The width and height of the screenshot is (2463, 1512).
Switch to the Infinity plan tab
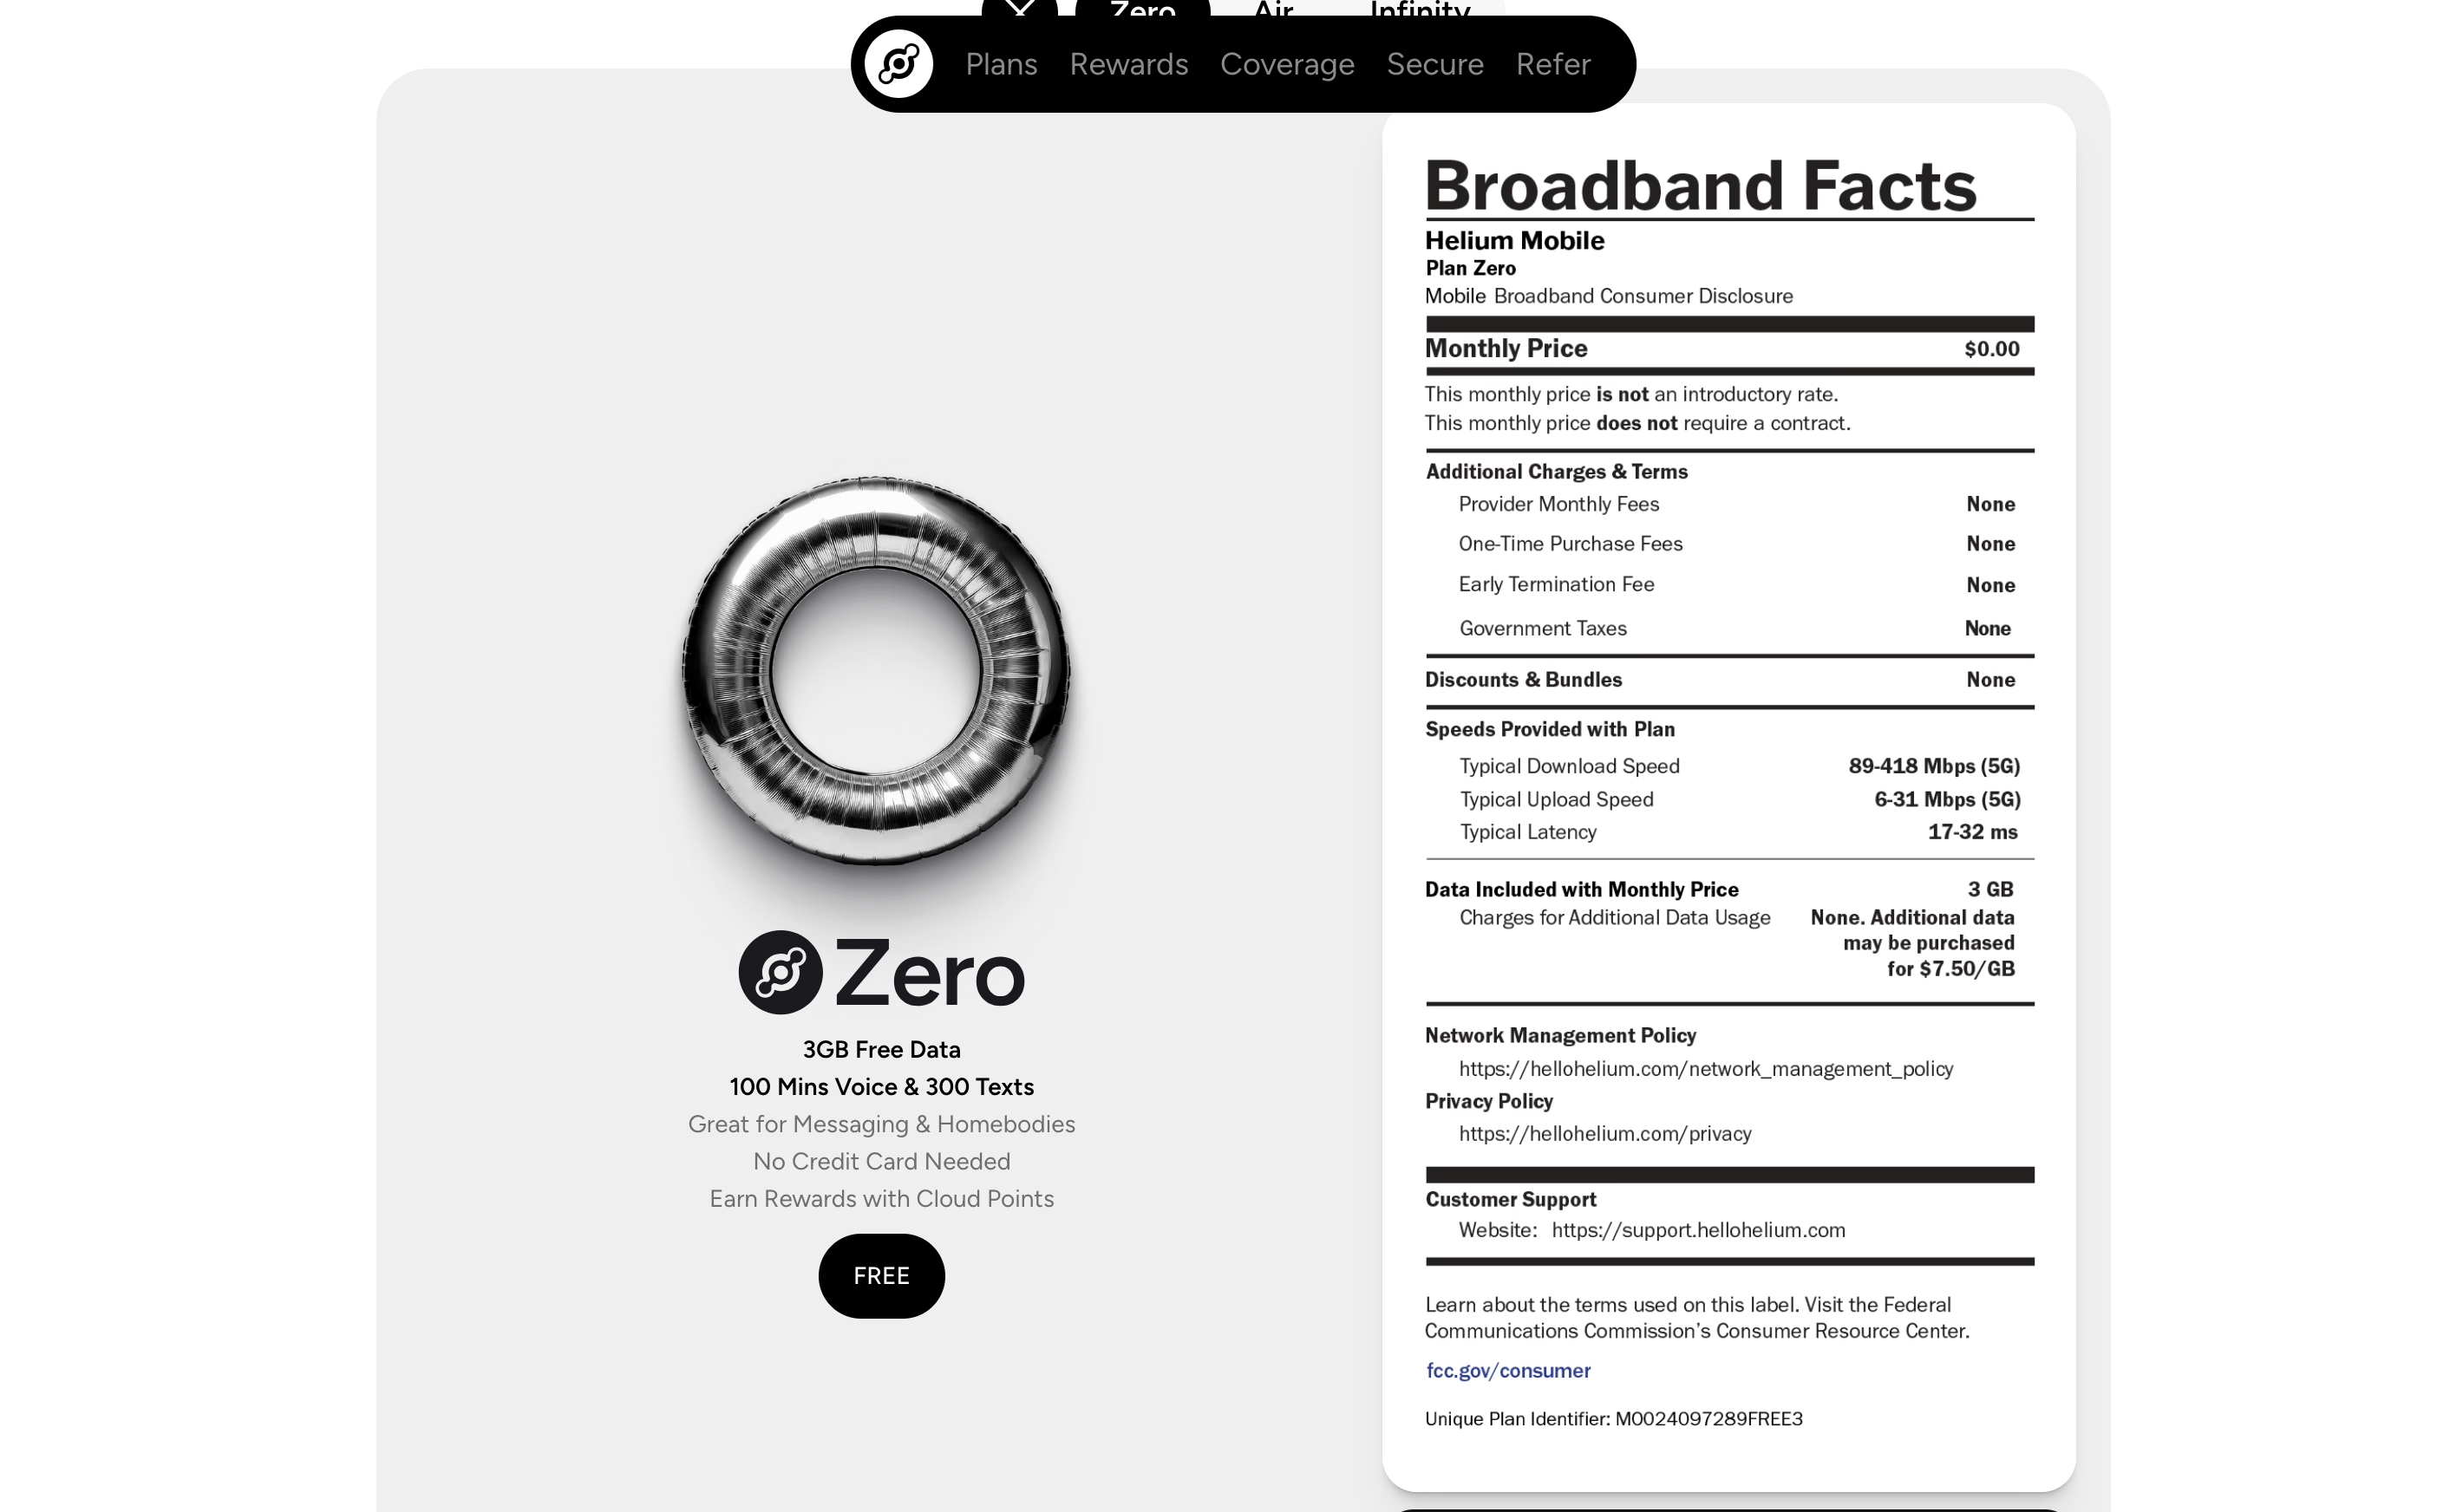point(1419,8)
